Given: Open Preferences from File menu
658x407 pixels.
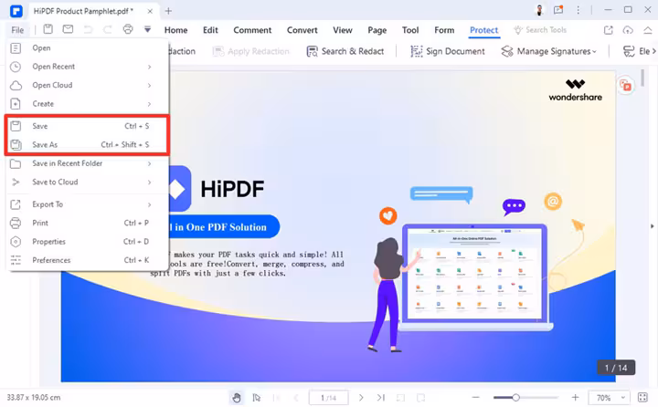Looking at the screenshot, I should (87, 260).
